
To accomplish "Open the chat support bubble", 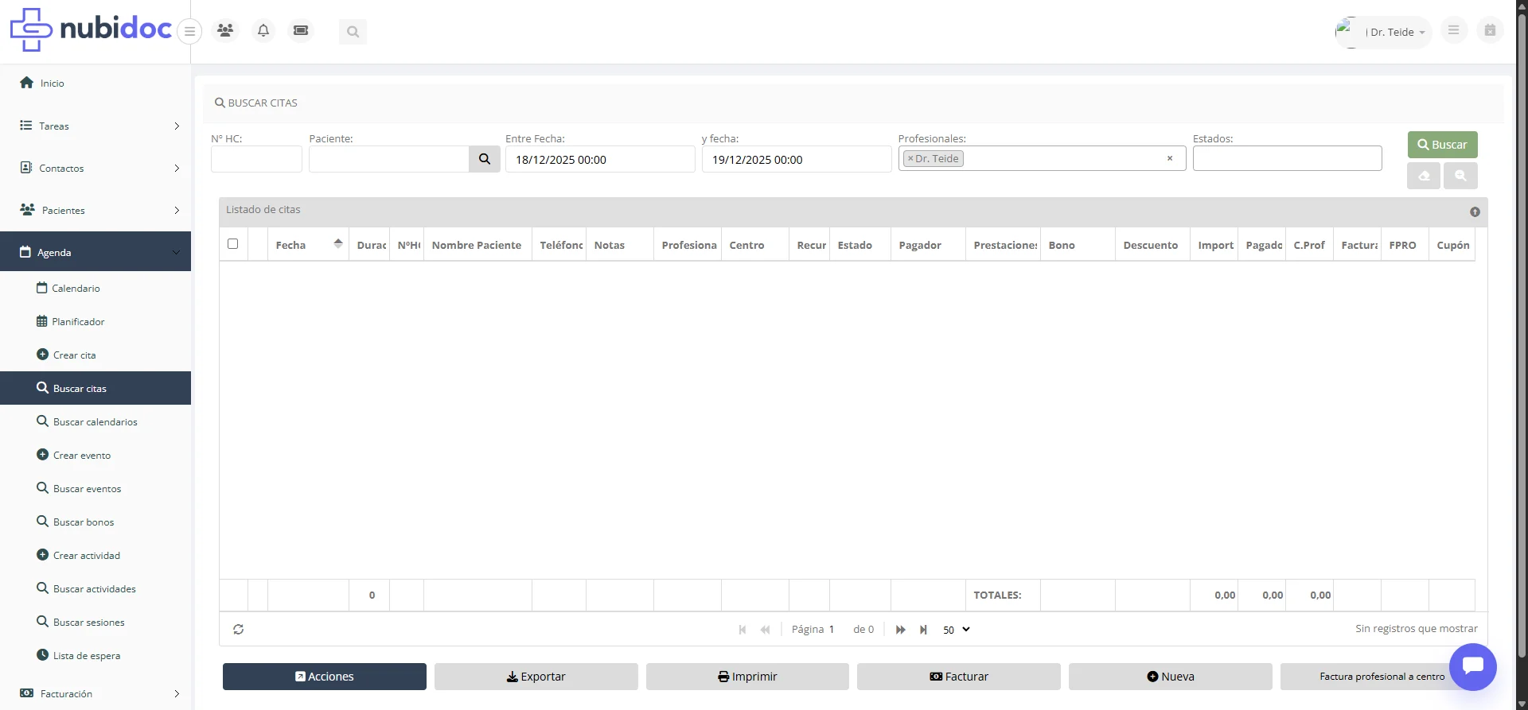I will coord(1473,667).
